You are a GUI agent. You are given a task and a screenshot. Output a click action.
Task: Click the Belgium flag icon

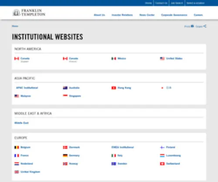tap(17, 148)
